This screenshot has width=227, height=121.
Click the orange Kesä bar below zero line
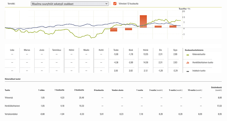[128, 29]
